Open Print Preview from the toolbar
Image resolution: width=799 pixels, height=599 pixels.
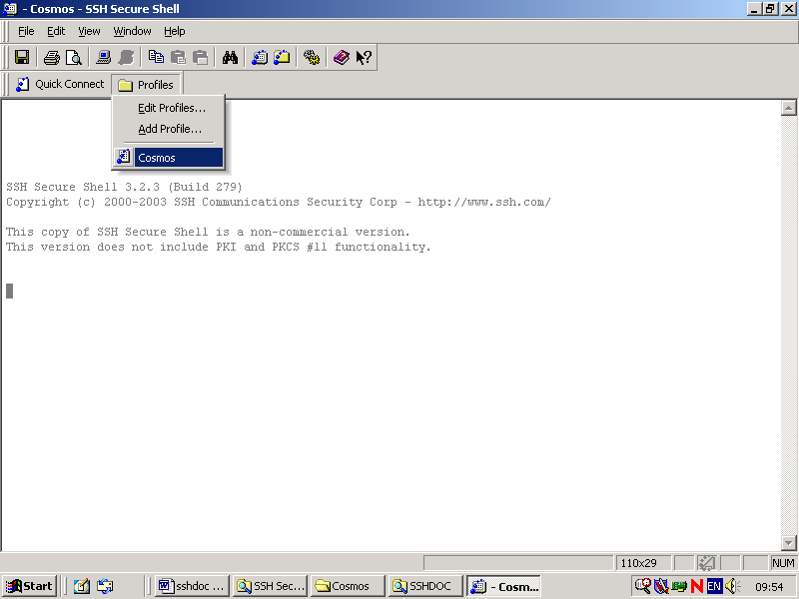pos(73,58)
